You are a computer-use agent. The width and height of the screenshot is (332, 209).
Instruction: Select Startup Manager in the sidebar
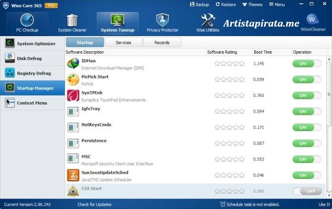click(x=32, y=88)
